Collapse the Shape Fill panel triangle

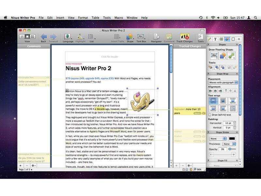tap(208, 160)
